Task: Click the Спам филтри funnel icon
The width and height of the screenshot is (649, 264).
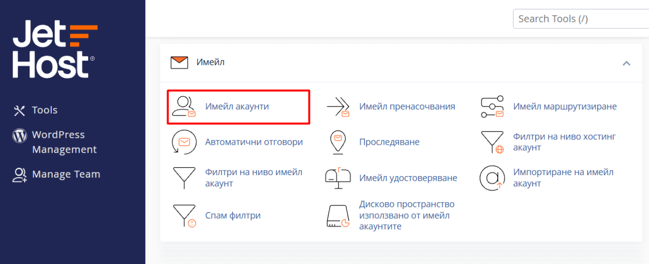Action: (184, 216)
